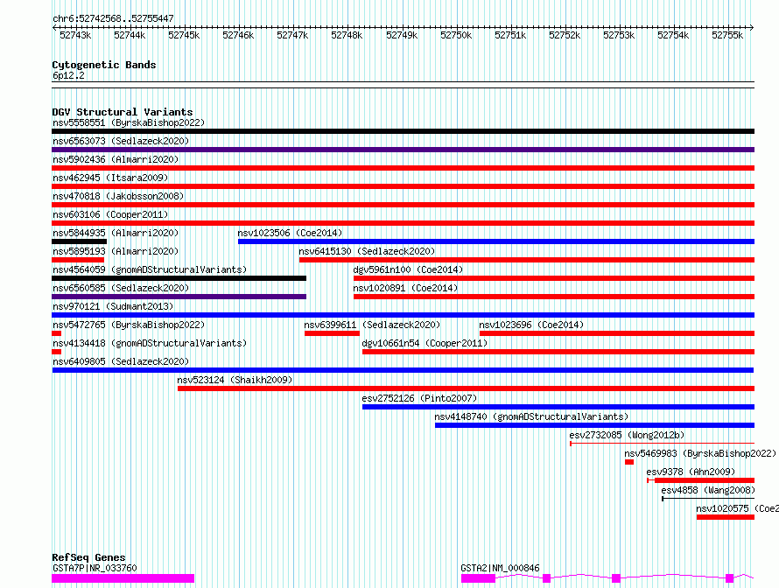The image size is (779, 588).
Task: Click the nsv5472765 (ByrskaBishop2022) label
Action: click(129, 325)
